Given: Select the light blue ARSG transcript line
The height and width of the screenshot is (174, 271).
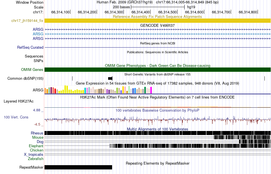Looking at the screenshot, I should [x=157, y=34].
